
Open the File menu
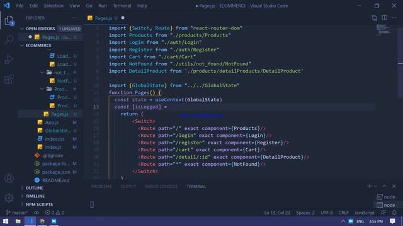pos(20,6)
